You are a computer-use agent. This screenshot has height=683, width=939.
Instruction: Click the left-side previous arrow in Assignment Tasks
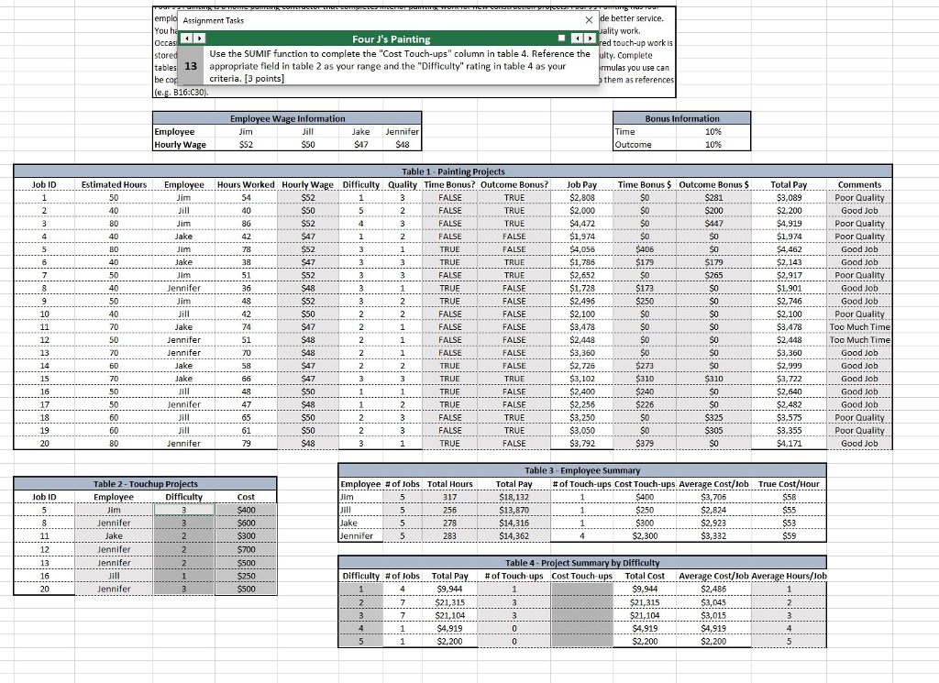pos(187,39)
